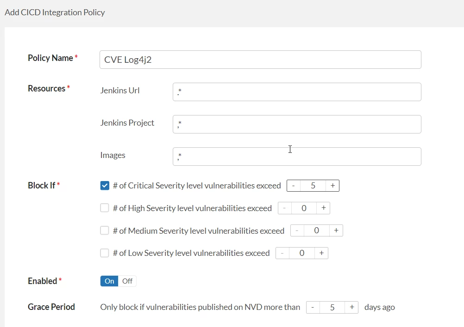Switch the Enabled toggle to On
The image size is (464, 327).
109,281
